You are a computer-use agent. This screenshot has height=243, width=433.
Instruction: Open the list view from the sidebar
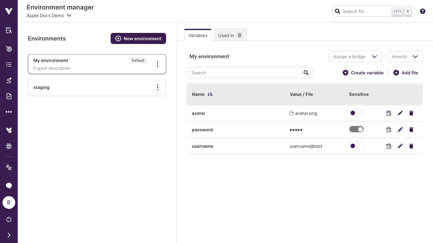click(x=9, y=65)
